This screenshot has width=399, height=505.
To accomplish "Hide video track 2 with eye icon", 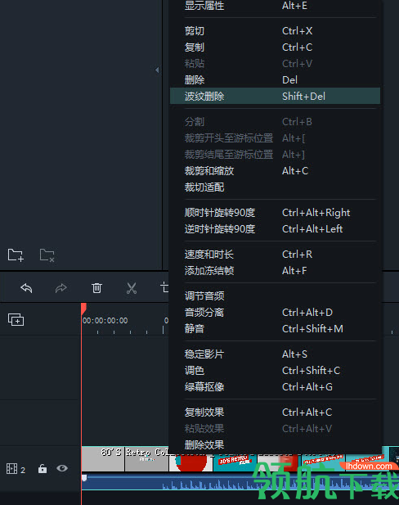I will click(62, 468).
